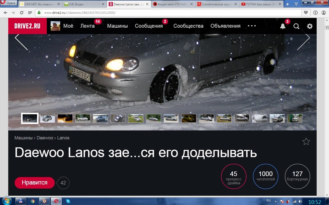Open the Сообщества menu item
Screen dimensions: 329x205
[188, 26]
